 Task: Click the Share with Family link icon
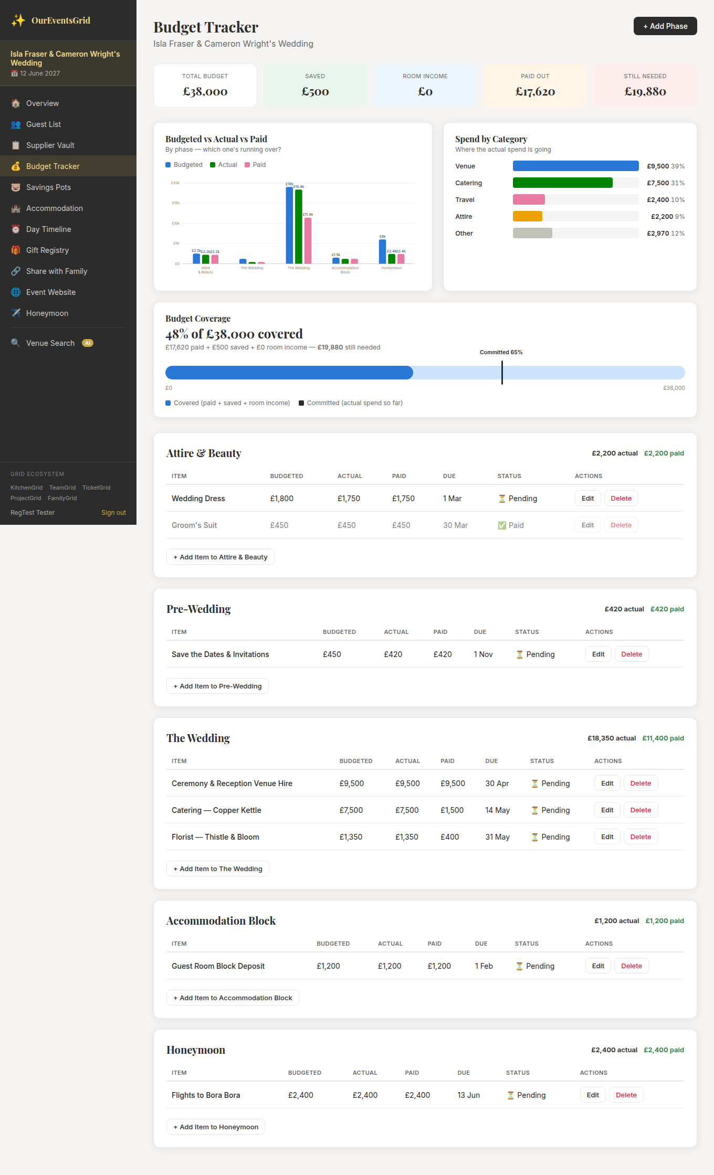tap(16, 271)
